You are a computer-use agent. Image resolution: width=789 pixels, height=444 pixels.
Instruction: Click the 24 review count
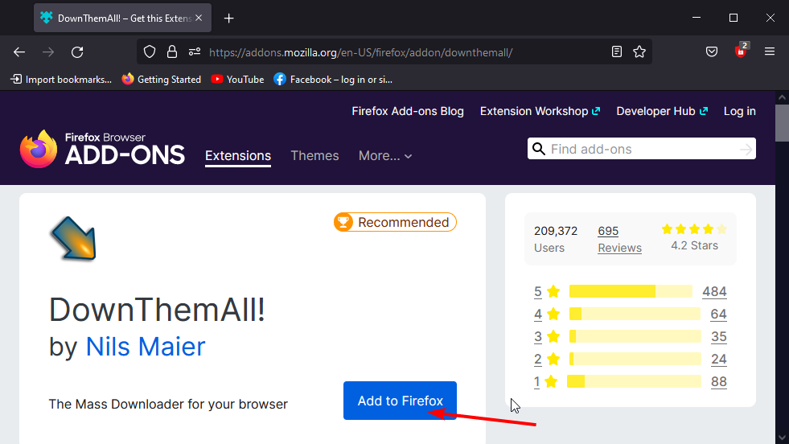click(718, 359)
